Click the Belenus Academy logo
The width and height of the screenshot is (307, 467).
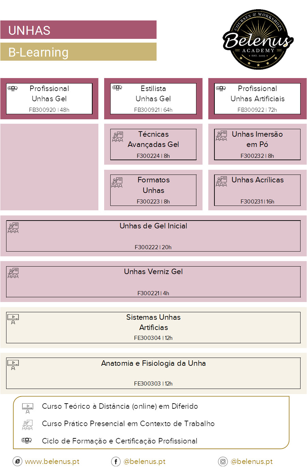258,40
